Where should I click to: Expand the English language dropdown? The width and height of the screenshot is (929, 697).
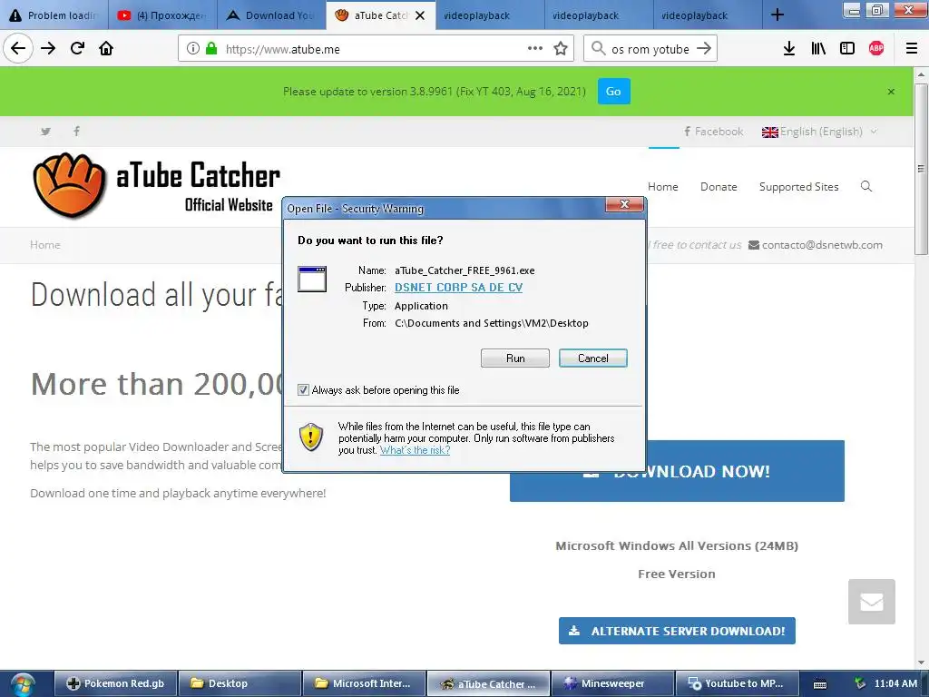(819, 132)
